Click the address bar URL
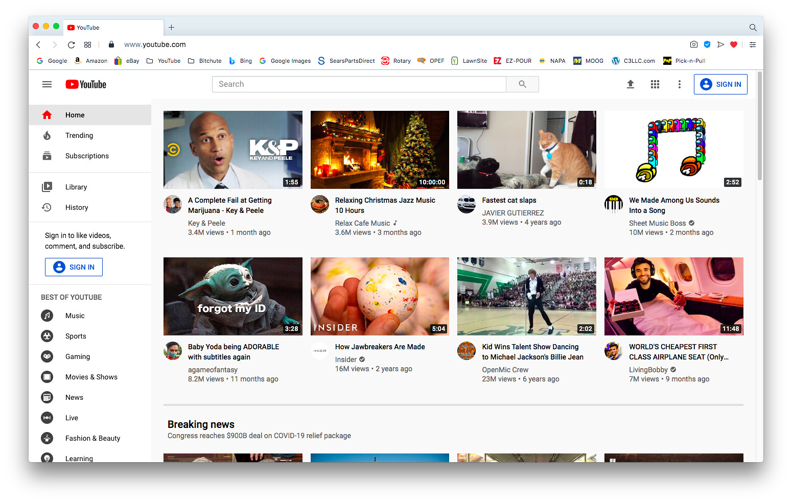The width and height of the screenshot is (792, 503). click(155, 45)
